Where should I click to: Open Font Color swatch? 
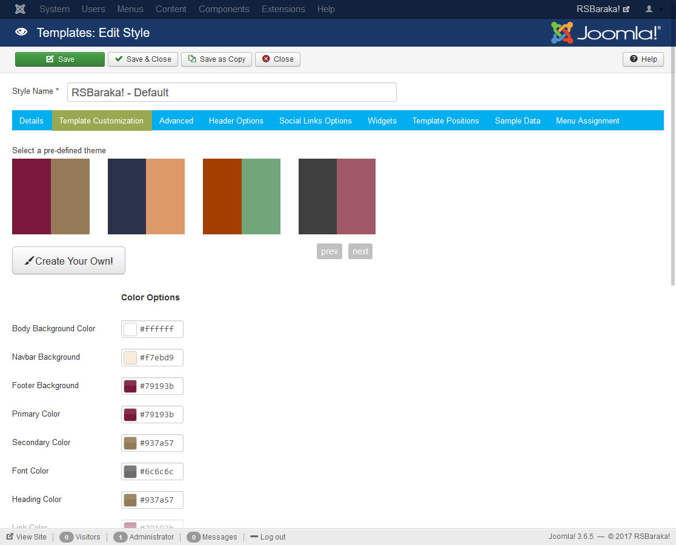click(130, 471)
